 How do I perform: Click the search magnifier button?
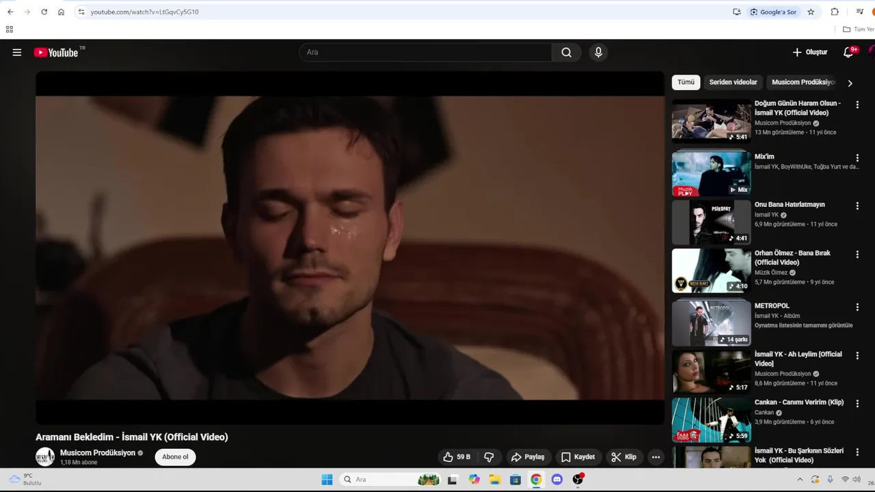[566, 53]
